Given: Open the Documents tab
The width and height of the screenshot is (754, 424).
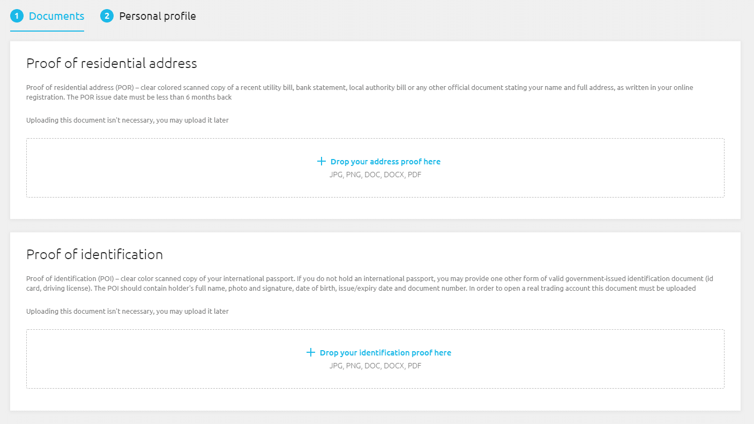Looking at the screenshot, I should pos(47,16).
